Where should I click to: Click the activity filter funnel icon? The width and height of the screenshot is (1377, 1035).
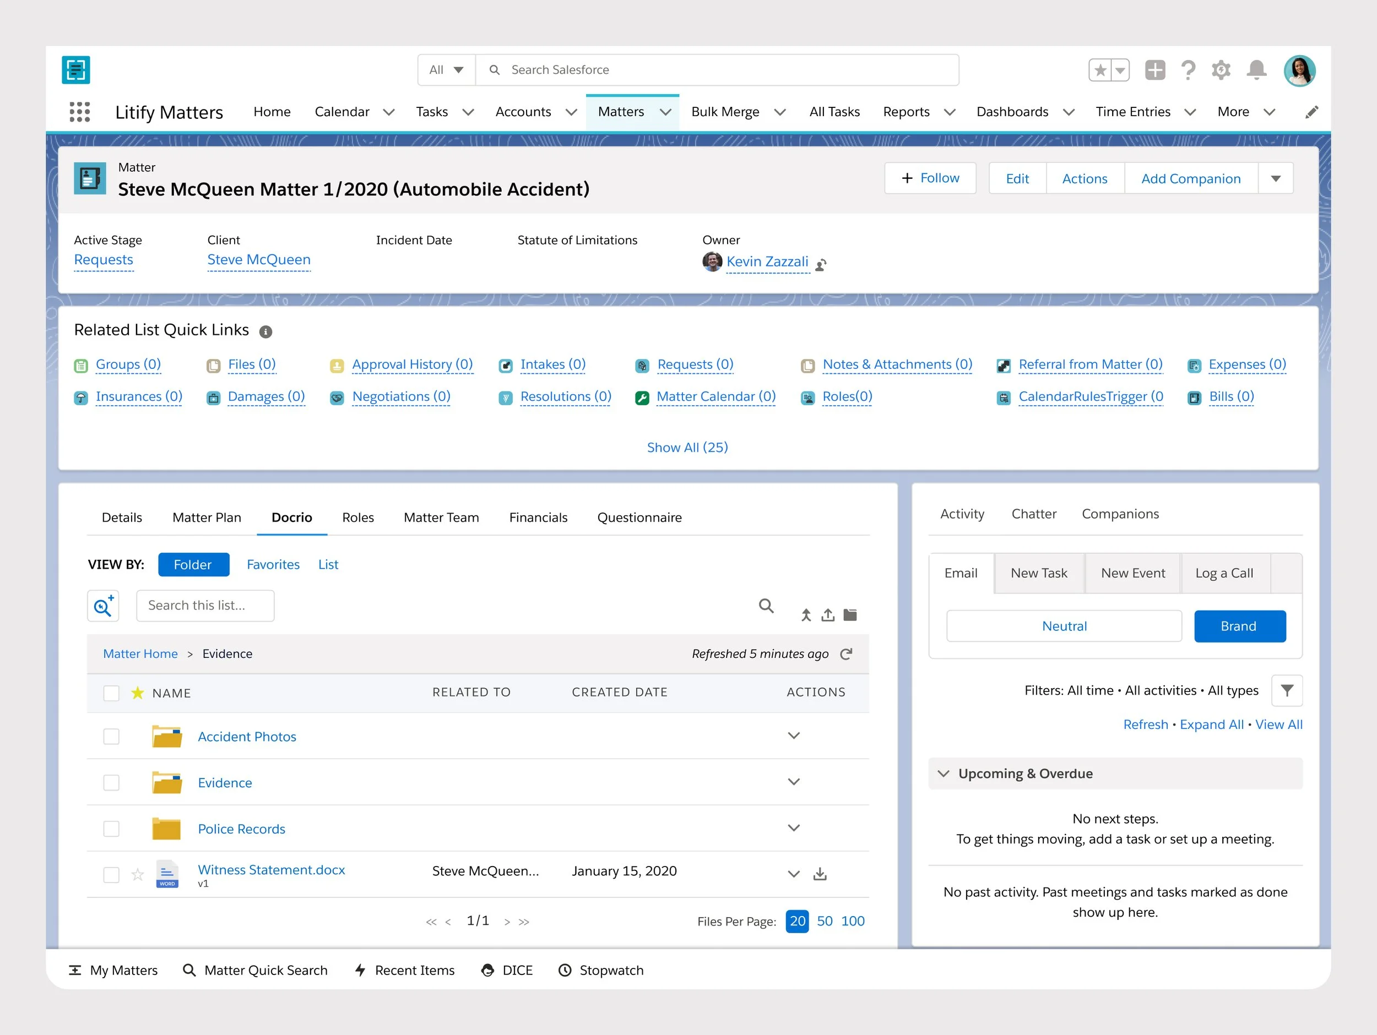point(1287,690)
